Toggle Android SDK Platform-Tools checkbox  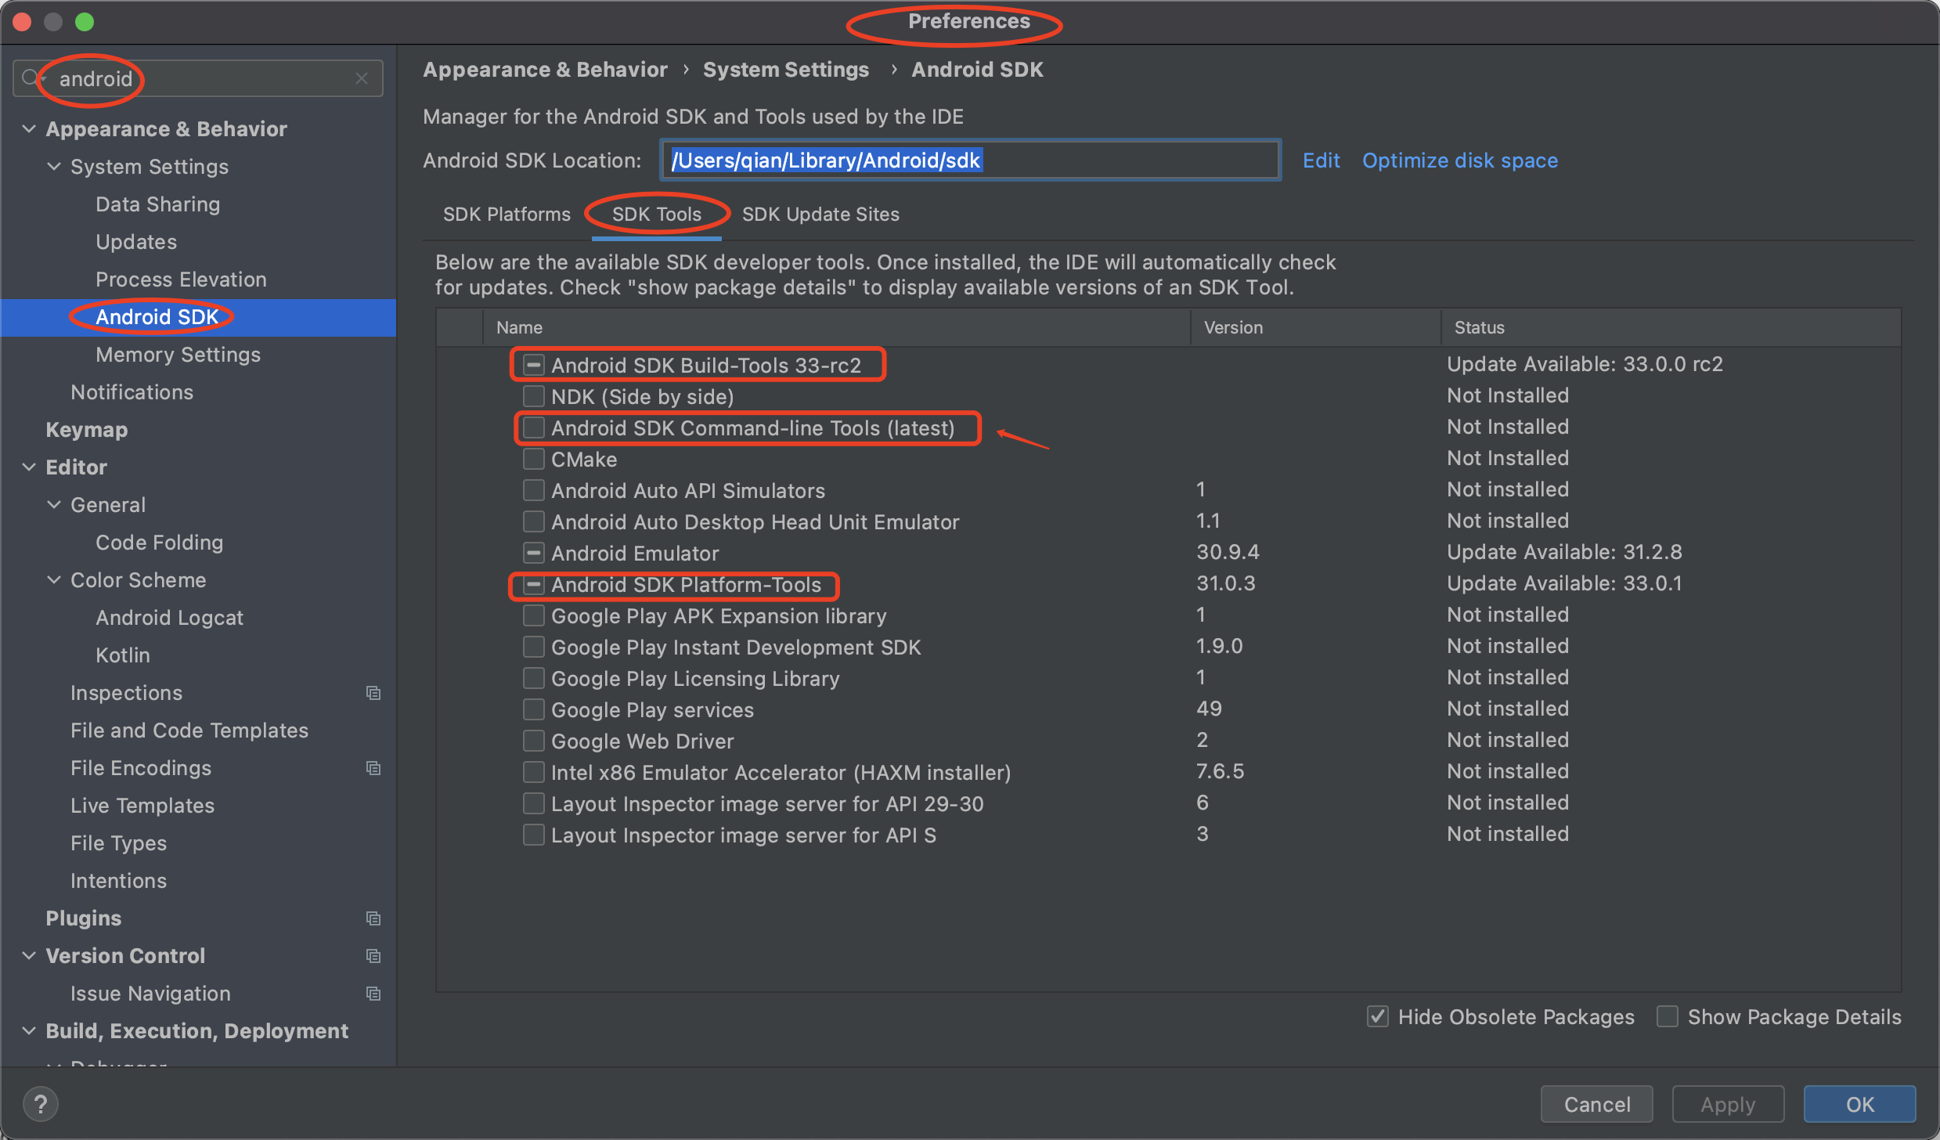[534, 584]
